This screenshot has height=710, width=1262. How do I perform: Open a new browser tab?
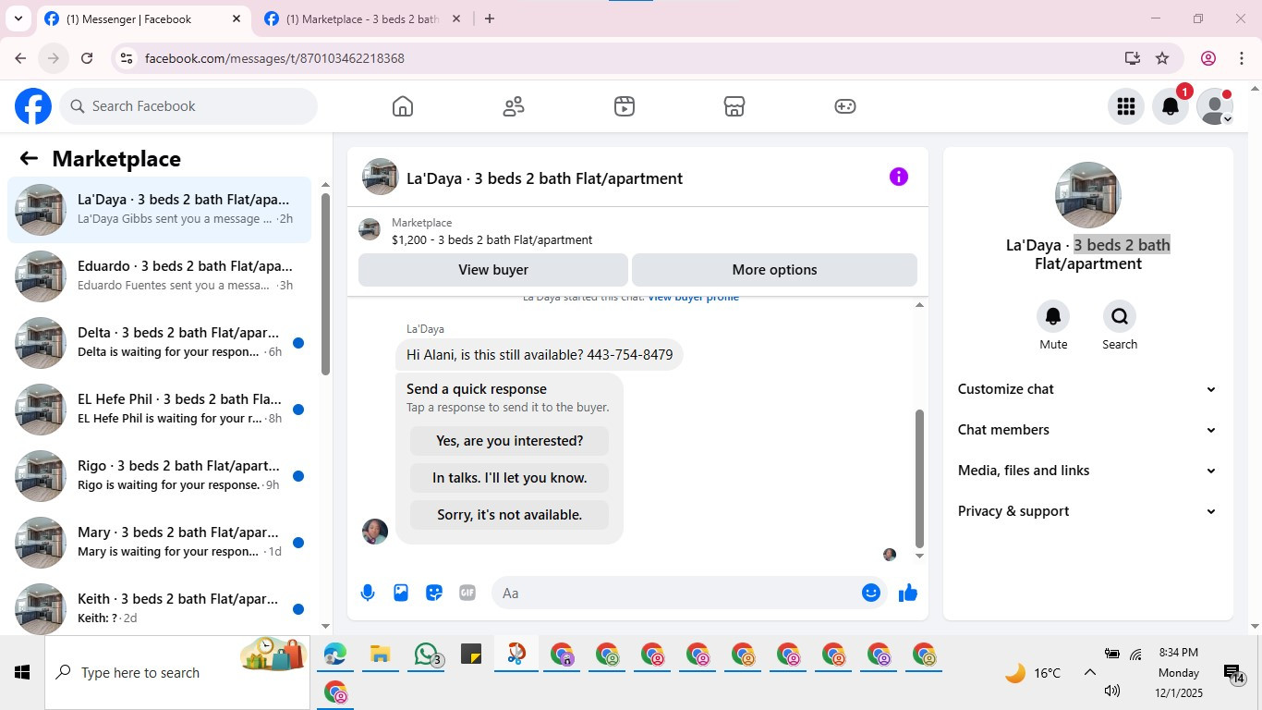[490, 18]
